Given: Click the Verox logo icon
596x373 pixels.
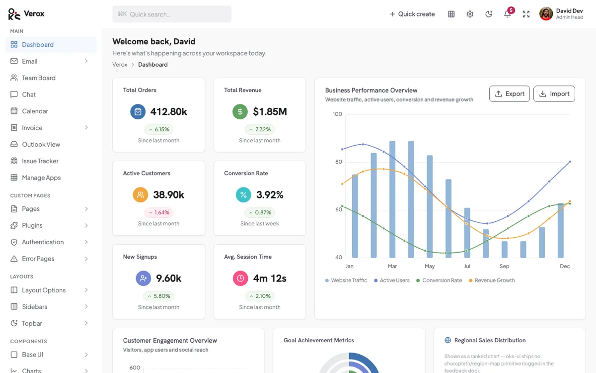Looking at the screenshot, I should coord(14,14).
